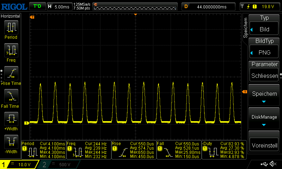Open the DiskManage menu

click(264, 119)
